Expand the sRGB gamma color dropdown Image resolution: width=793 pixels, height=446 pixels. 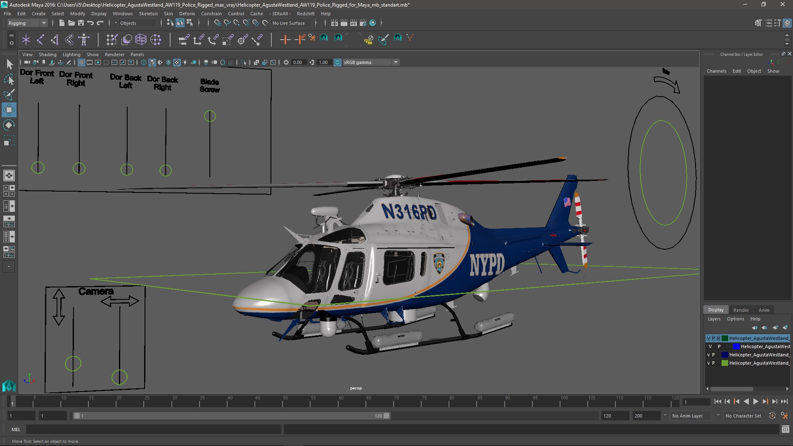pos(396,62)
